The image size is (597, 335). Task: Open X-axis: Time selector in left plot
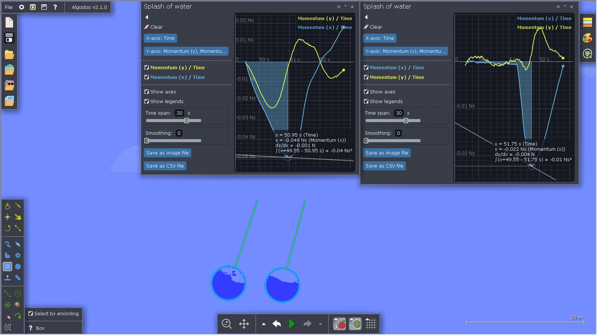[160, 38]
